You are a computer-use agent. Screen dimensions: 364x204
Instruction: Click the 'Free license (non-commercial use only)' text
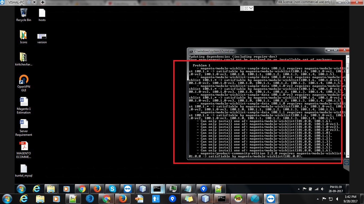point(304,2)
